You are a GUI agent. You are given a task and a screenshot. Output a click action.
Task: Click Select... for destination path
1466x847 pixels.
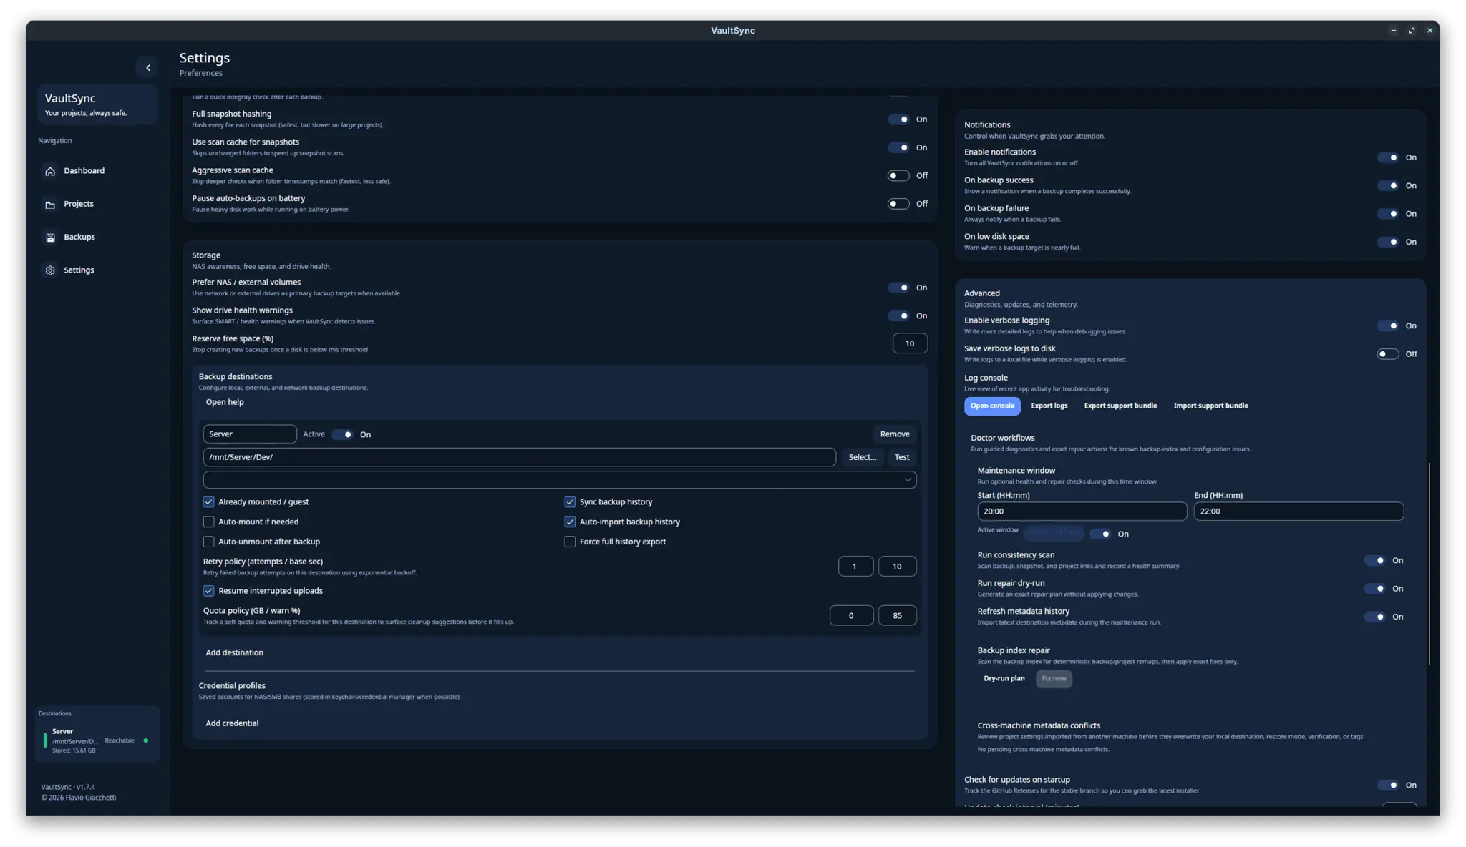pyautogui.click(x=862, y=457)
